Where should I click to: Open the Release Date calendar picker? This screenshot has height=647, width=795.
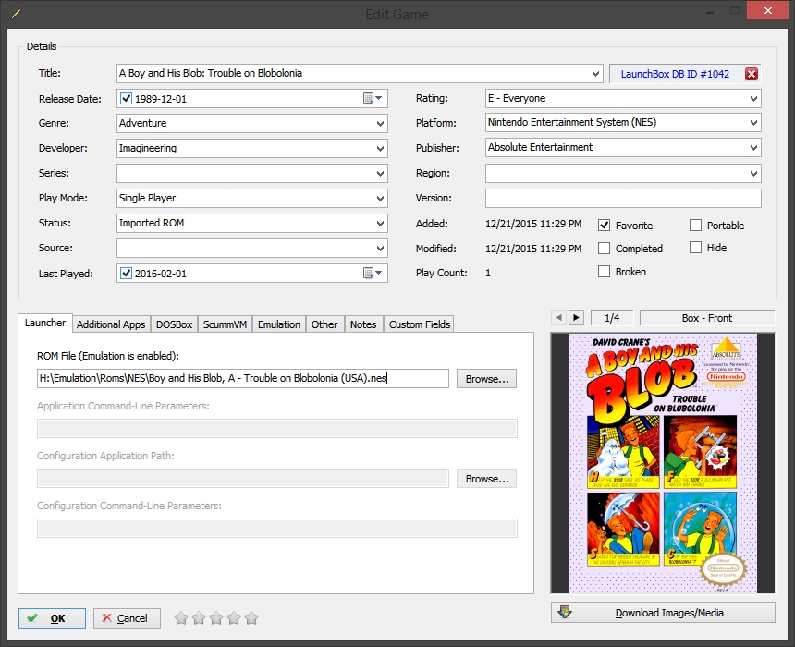(373, 98)
